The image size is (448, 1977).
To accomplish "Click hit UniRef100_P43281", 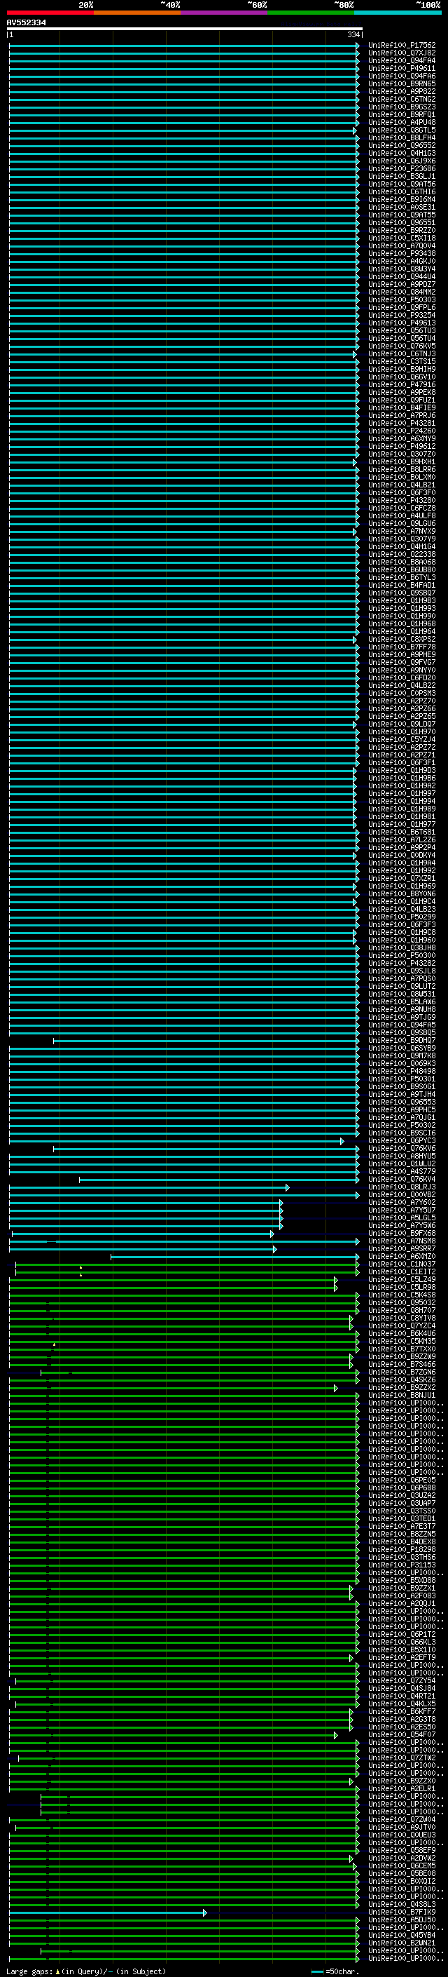I will [x=402, y=423].
